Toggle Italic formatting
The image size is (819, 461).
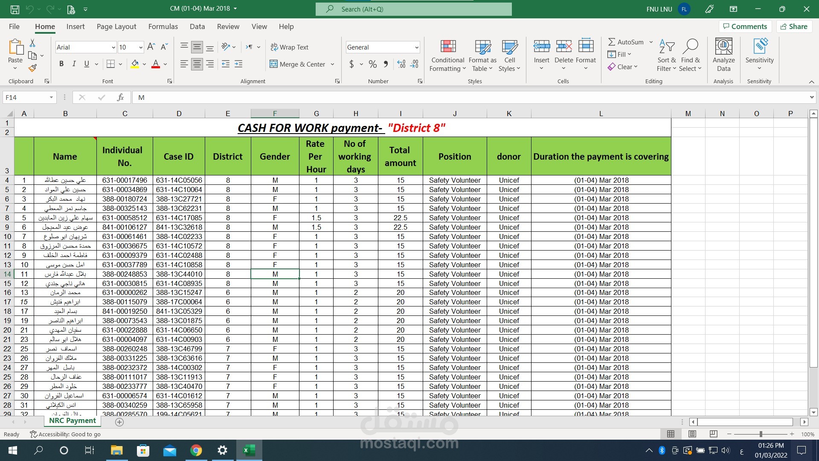click(74, 64)
